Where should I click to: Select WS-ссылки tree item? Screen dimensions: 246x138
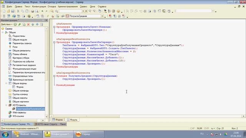point(18,116)
